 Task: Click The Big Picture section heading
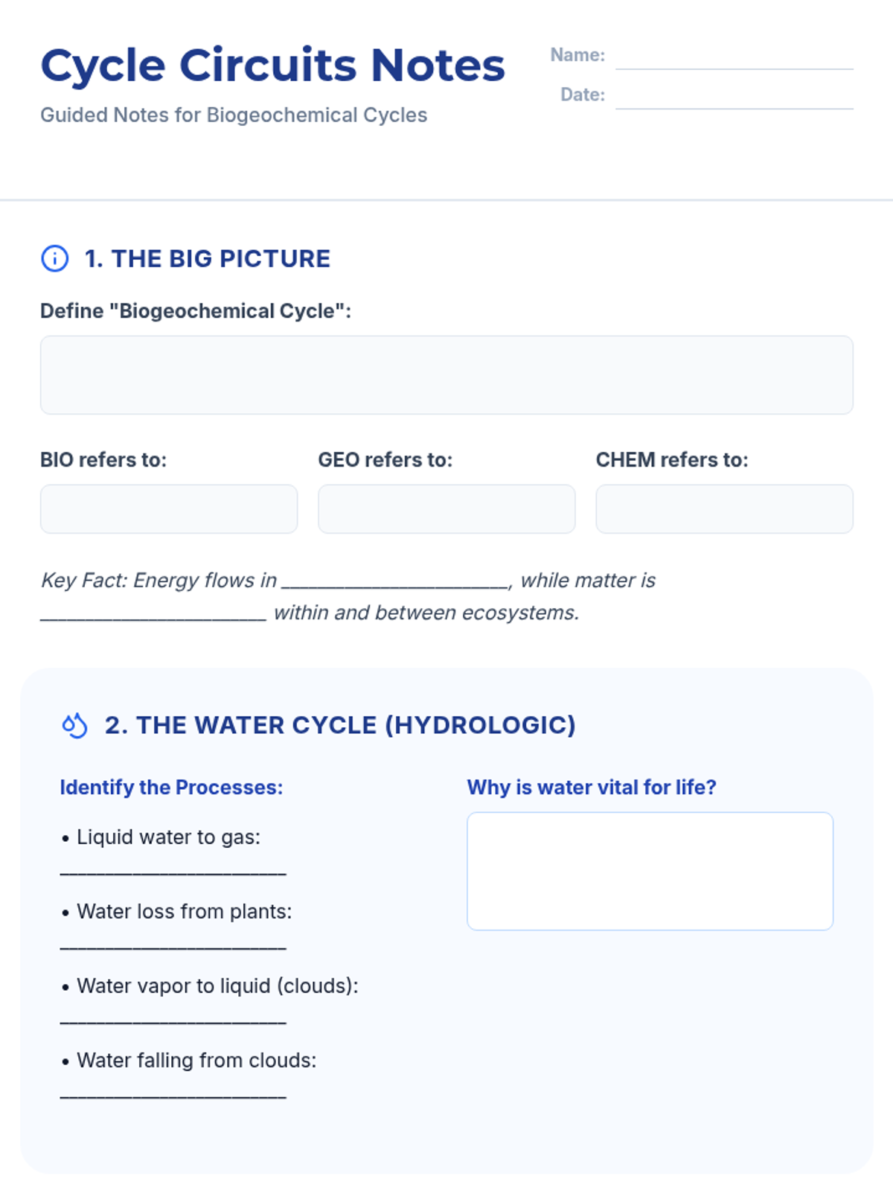208,258
